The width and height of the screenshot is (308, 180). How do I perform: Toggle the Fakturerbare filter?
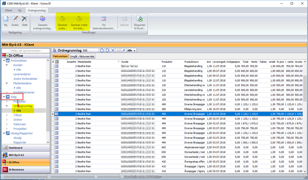click(x=60, y=56)
